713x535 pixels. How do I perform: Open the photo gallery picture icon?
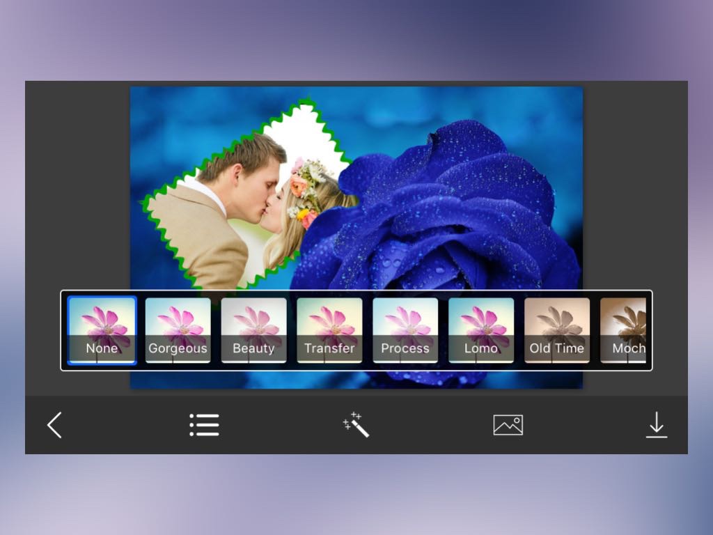pos(508,425)
